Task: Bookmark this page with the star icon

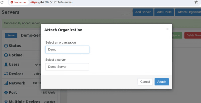Action: click(x=196, y=2)
